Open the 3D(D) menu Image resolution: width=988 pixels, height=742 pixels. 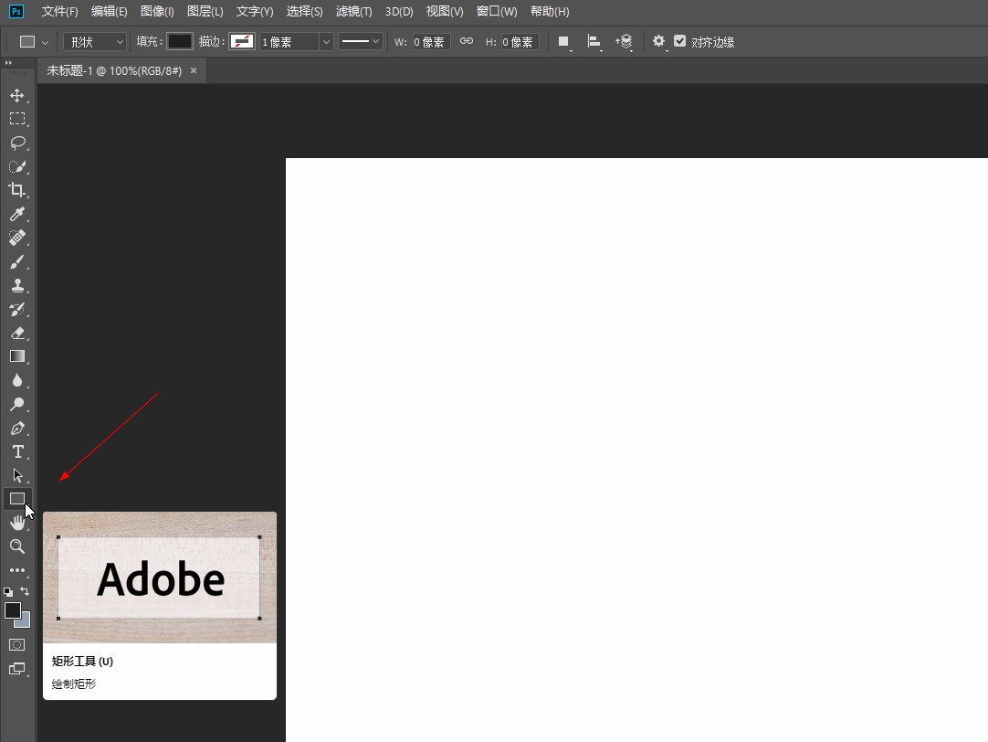pos(399,11)
